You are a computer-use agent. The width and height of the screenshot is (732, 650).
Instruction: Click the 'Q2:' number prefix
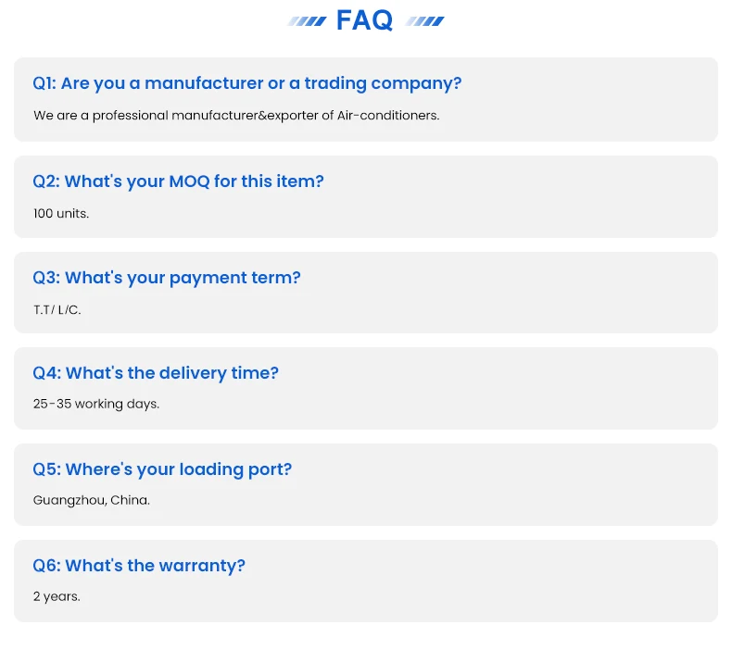tap(45, 181)
